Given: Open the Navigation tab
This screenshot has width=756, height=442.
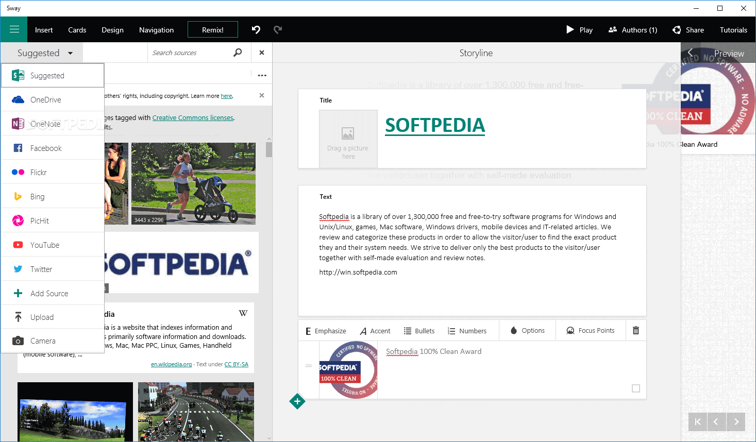Looking at the screenshot, I should pos(156,30).
